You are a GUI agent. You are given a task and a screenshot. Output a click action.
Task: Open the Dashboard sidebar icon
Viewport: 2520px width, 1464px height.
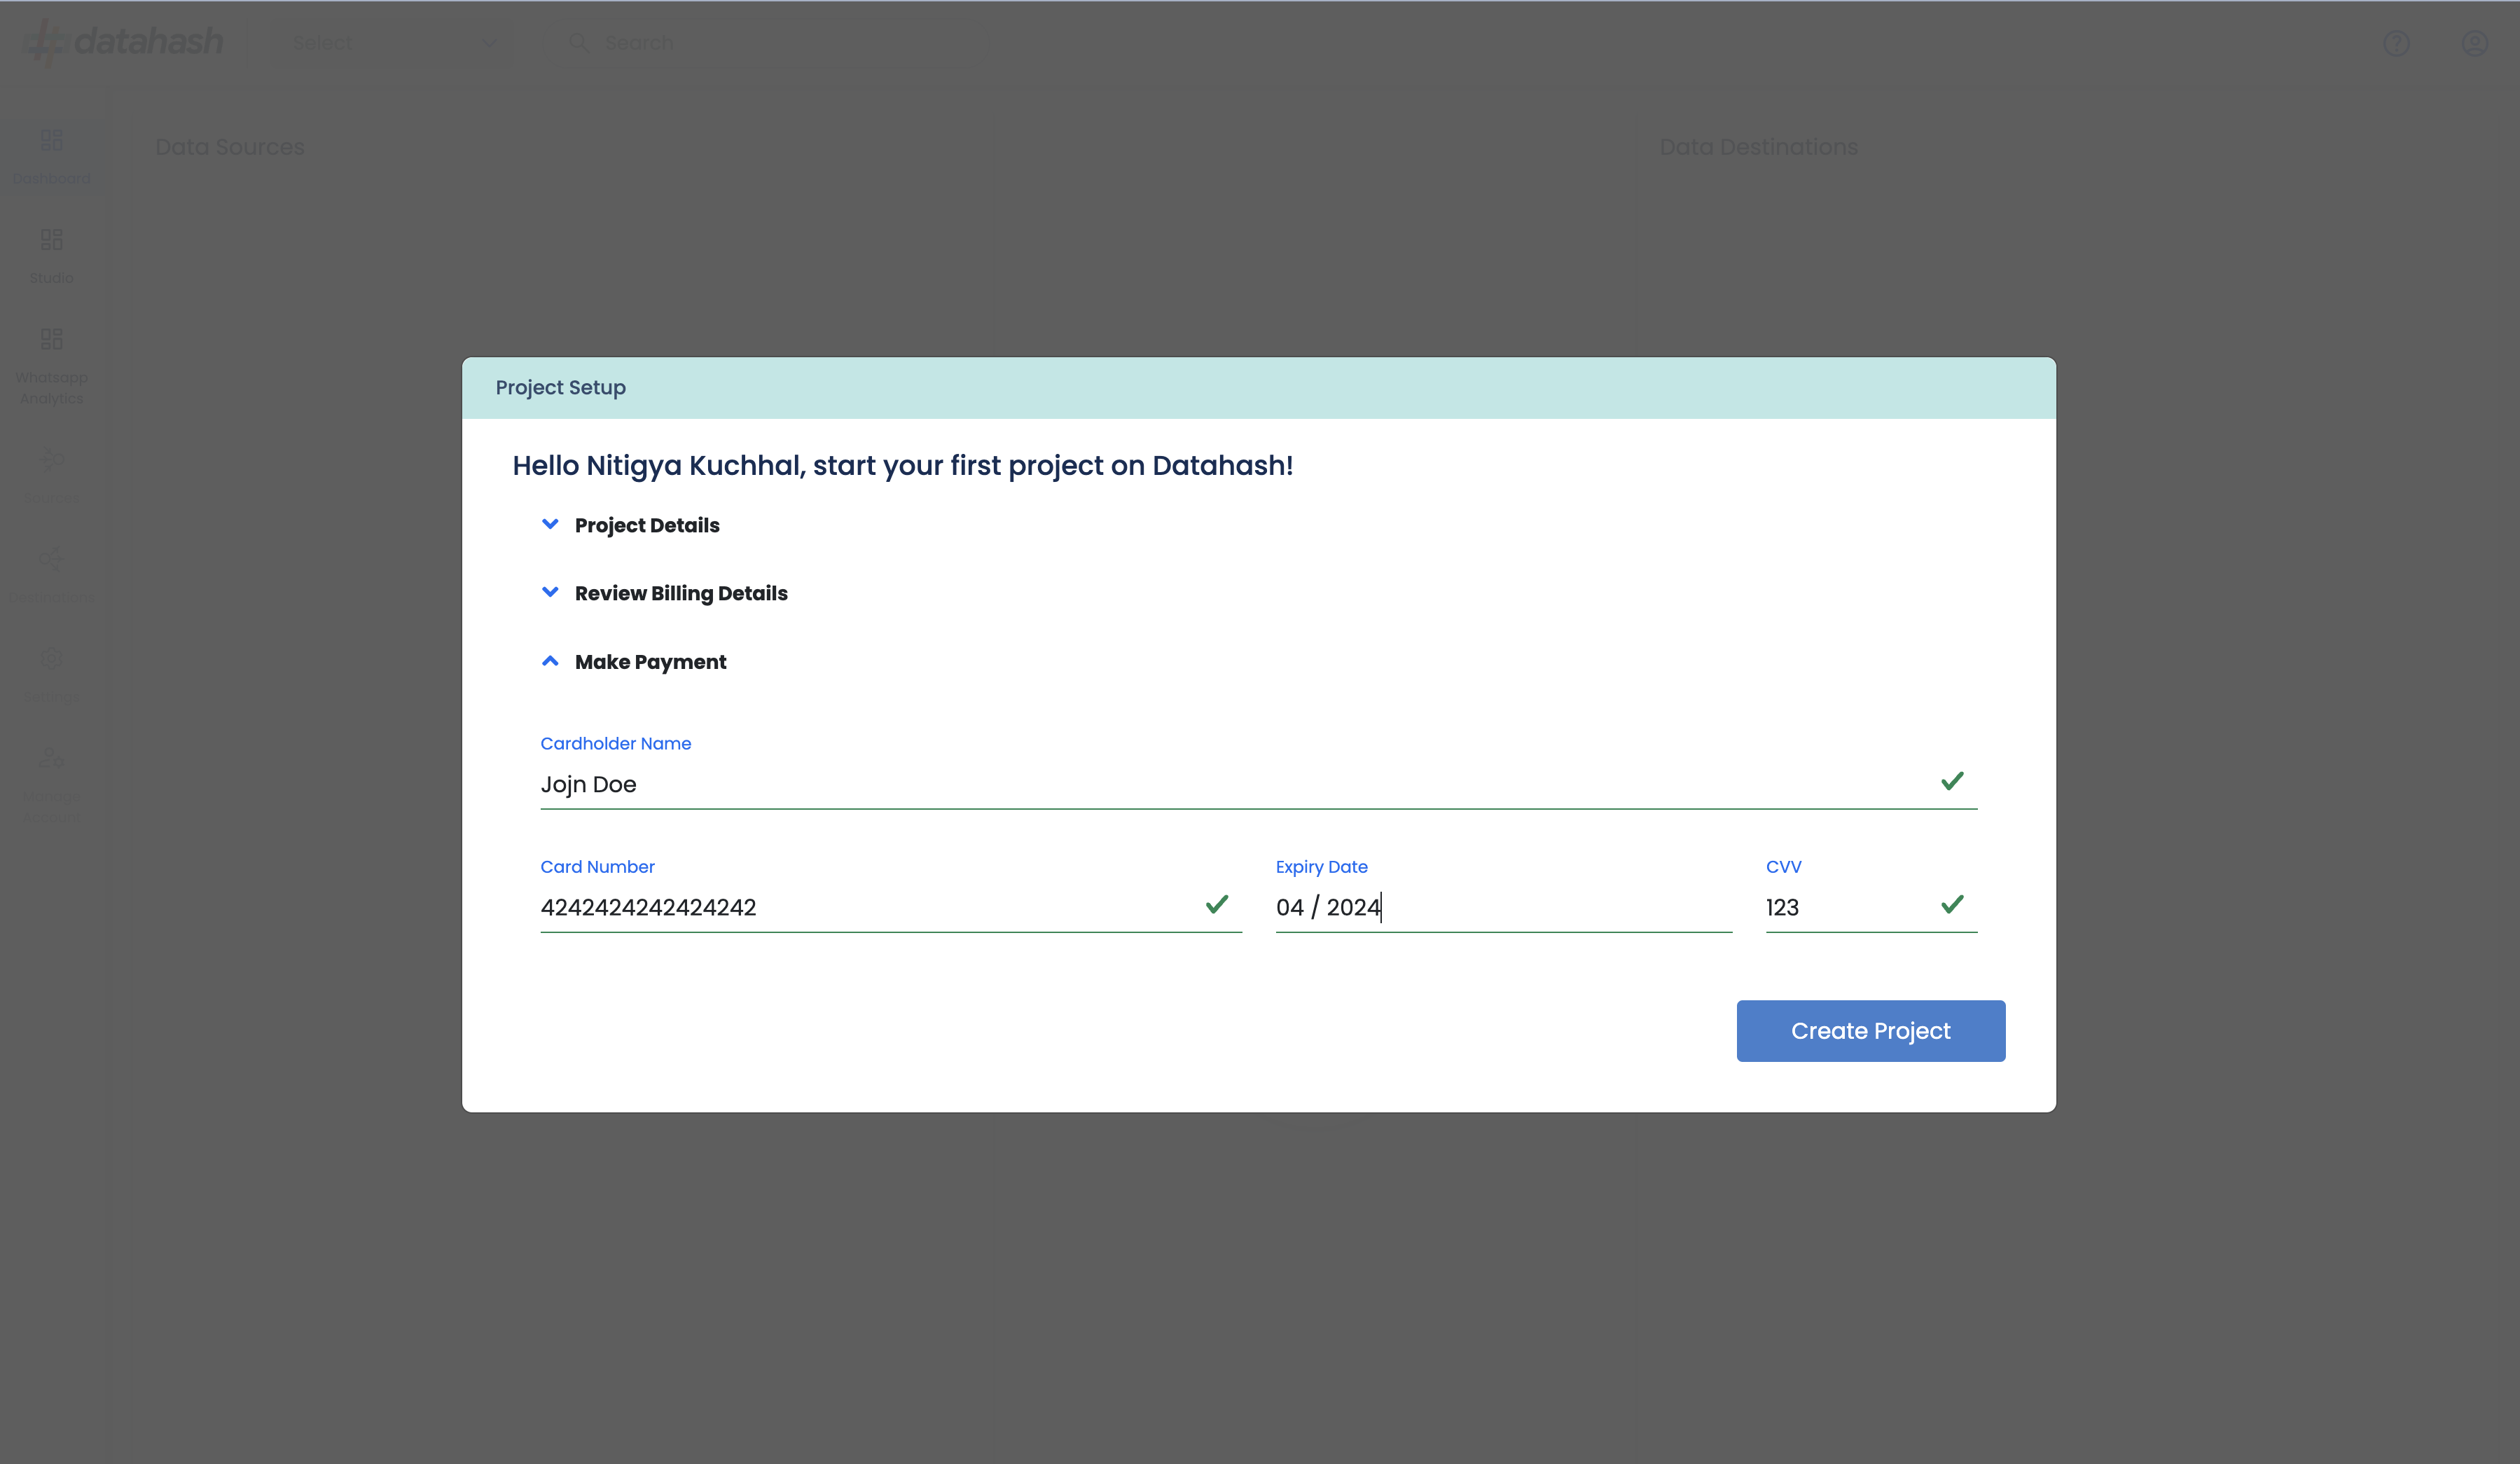51,140
